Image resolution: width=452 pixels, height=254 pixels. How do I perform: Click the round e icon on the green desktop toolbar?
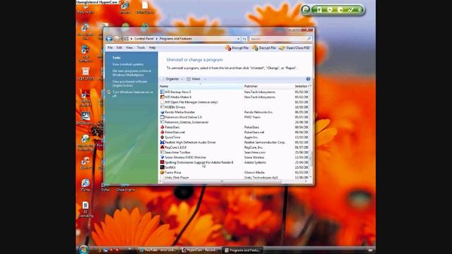point(305,10)
